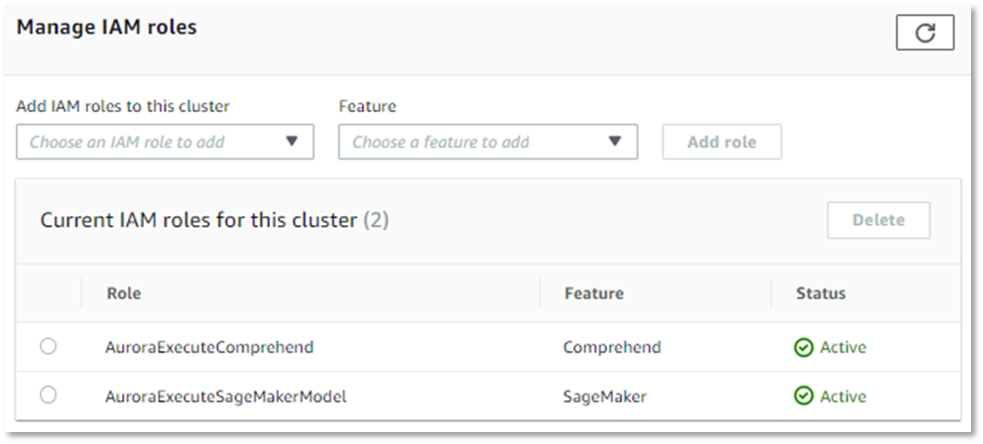Click the Comprehend feature cell

point(612,347)
